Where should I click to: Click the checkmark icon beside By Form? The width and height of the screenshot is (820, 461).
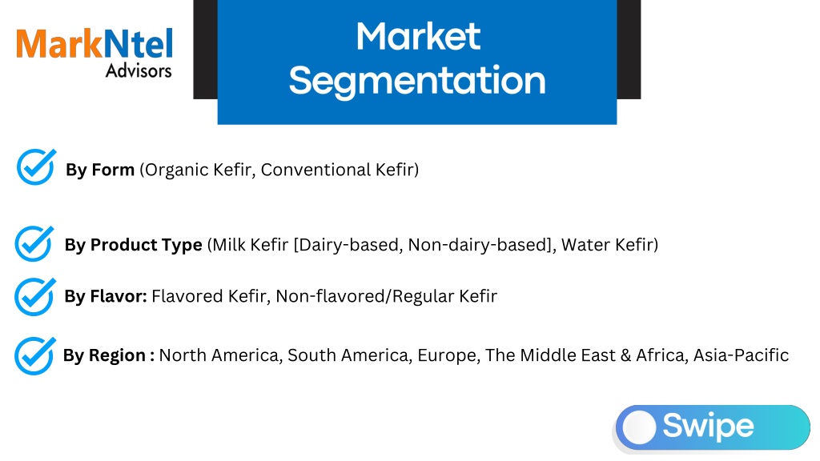point(36,166)
